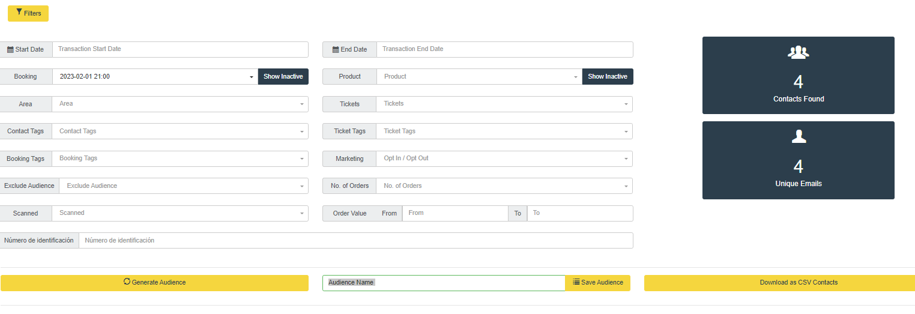
Task: Click the Scanned label
Action: click(x=25, y=213)
